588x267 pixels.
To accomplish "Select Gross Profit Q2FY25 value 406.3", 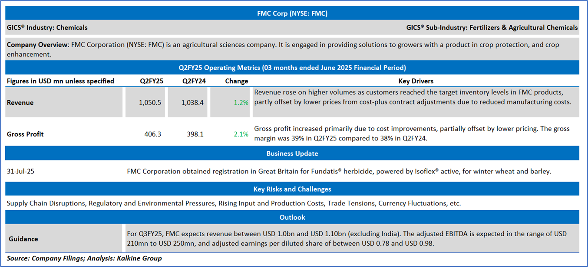I will pyautogui.click(x=152, y=134).
